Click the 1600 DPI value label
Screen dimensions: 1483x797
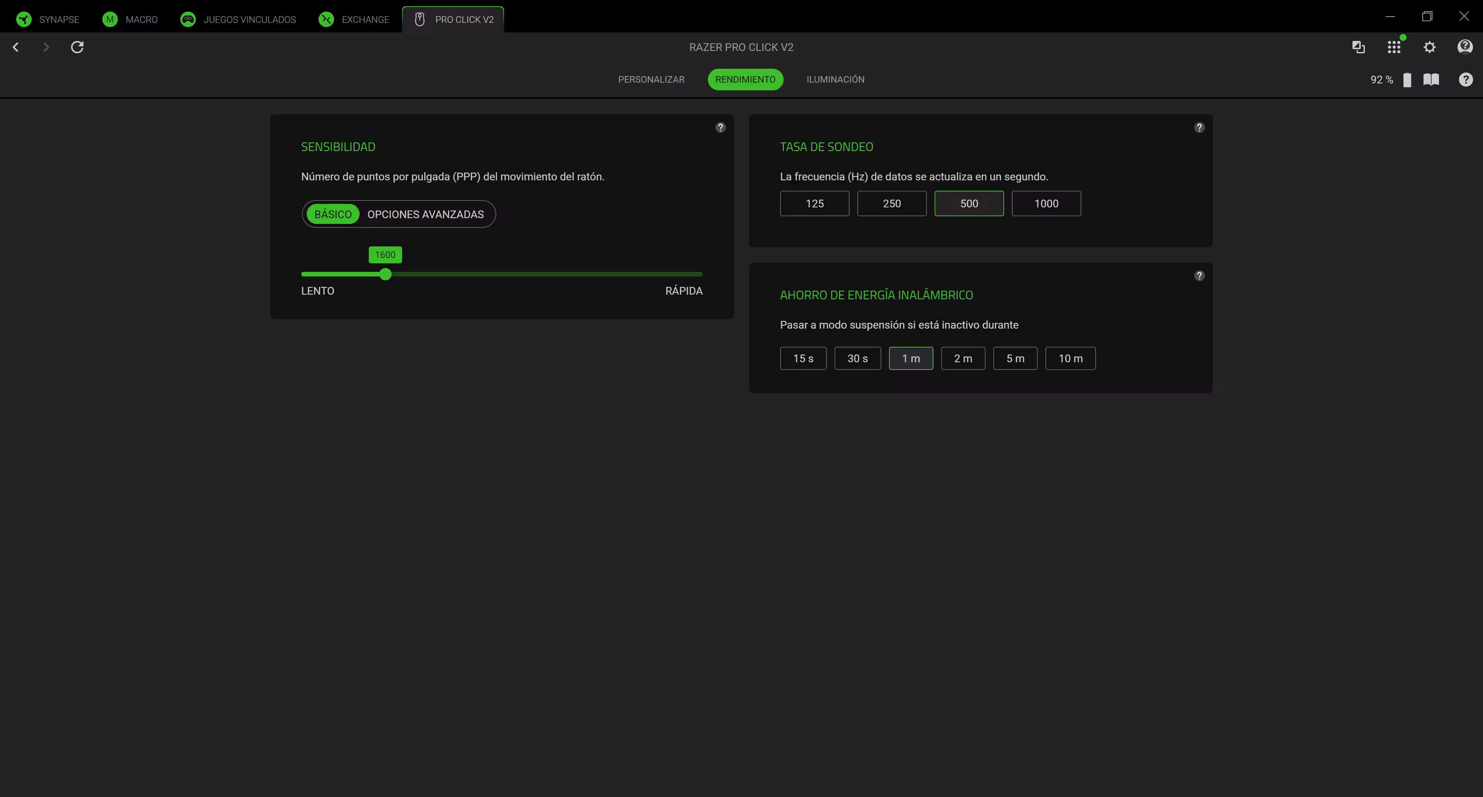[x=385, y=255]
